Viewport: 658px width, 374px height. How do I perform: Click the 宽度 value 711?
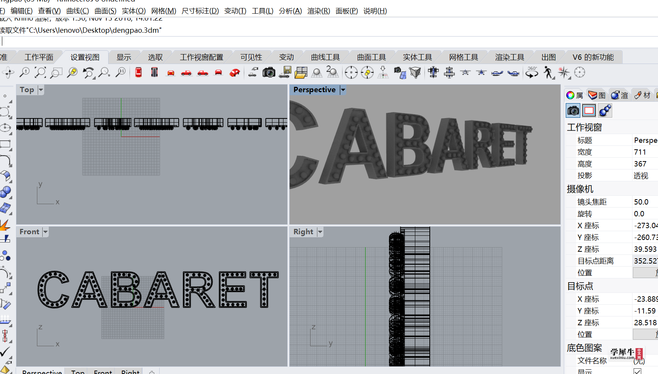pos(645,152)
